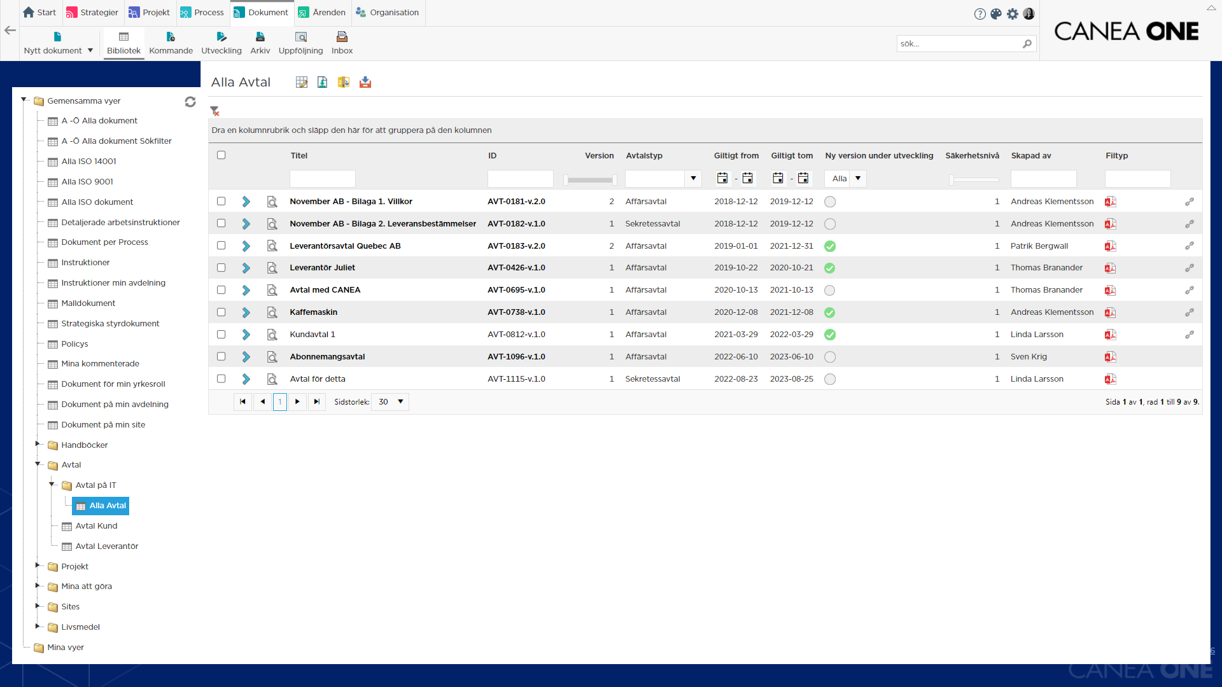Expand the Handböcker folder

point(38,444)
